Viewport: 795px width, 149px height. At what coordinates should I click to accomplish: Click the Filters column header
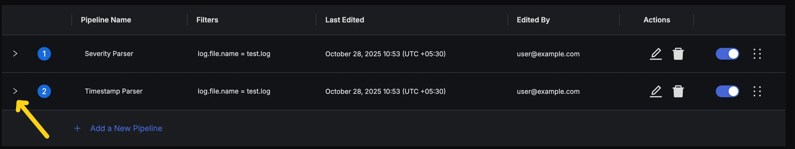point(207,20)
